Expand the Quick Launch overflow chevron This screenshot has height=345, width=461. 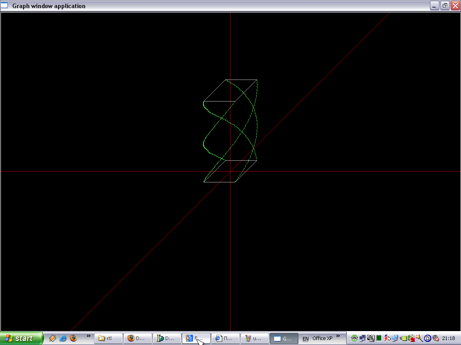point(89,336)
